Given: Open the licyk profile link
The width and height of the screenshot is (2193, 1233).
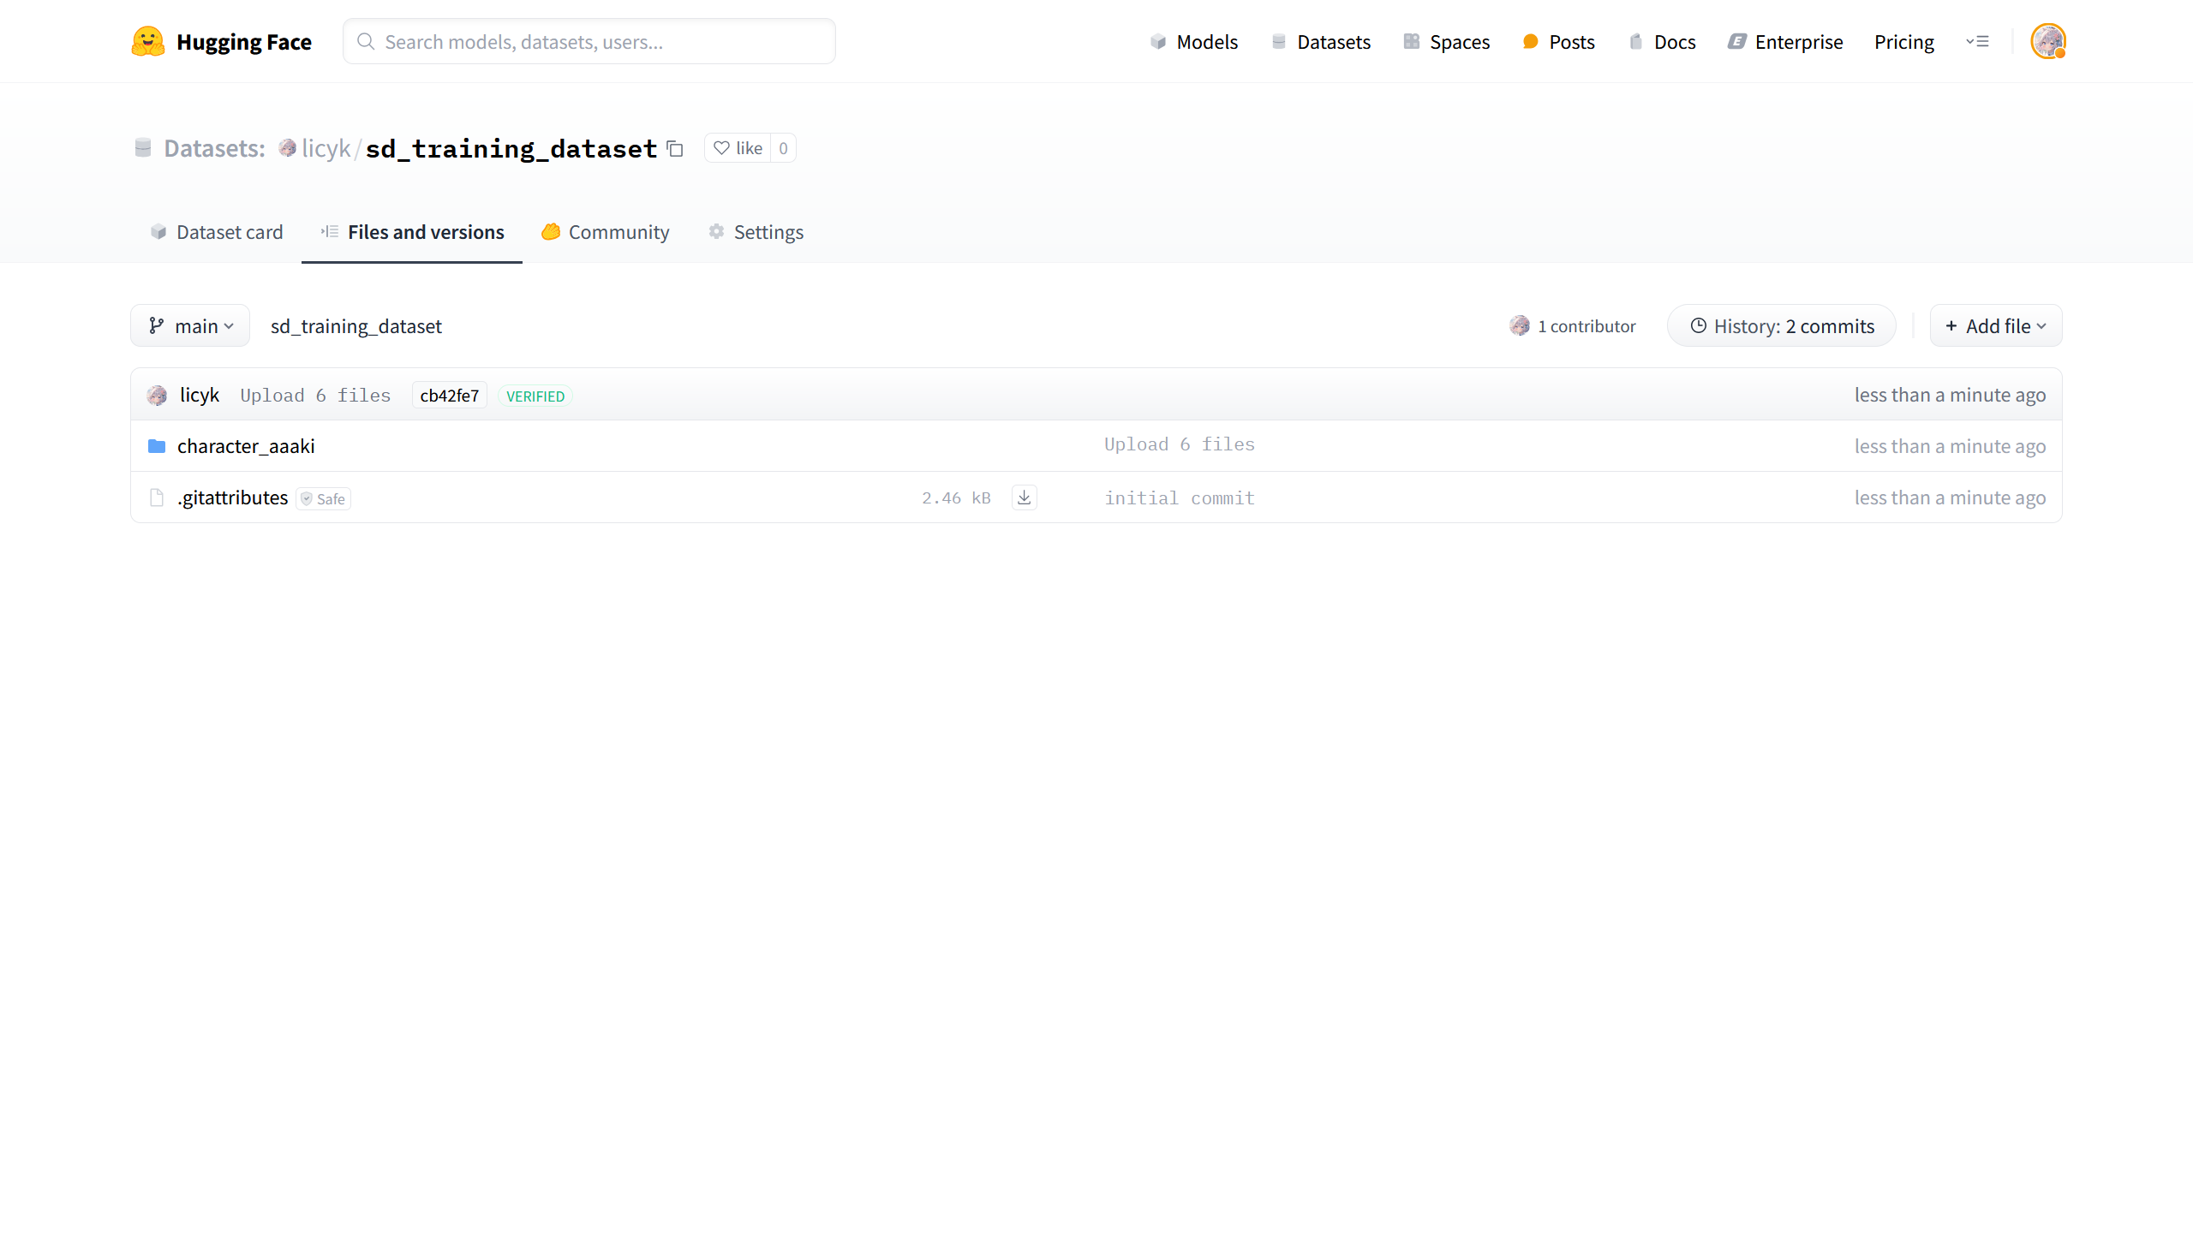Looking at the screenshot, I should coord(326,148).
